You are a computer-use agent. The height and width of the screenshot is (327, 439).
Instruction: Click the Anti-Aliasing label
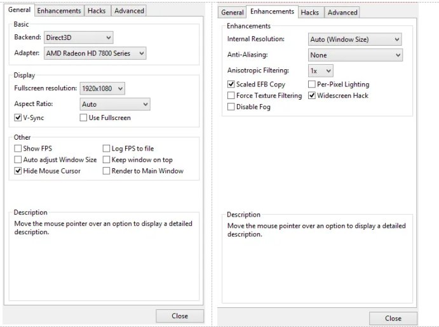point(247,55)
